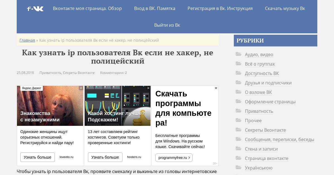This screenshot has height=175, width=334.
Task: Open Оформление страницы rubric
Action: [x=270, y=102]
